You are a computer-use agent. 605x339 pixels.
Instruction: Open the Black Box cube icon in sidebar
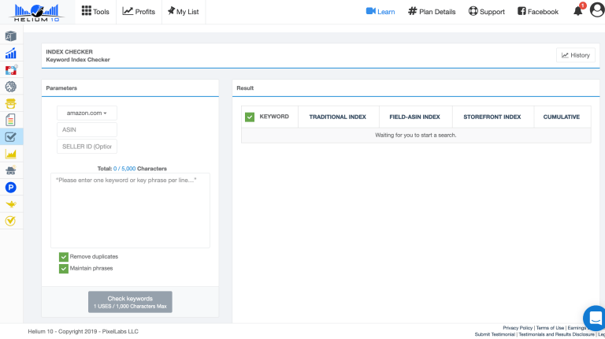point(11,36)
